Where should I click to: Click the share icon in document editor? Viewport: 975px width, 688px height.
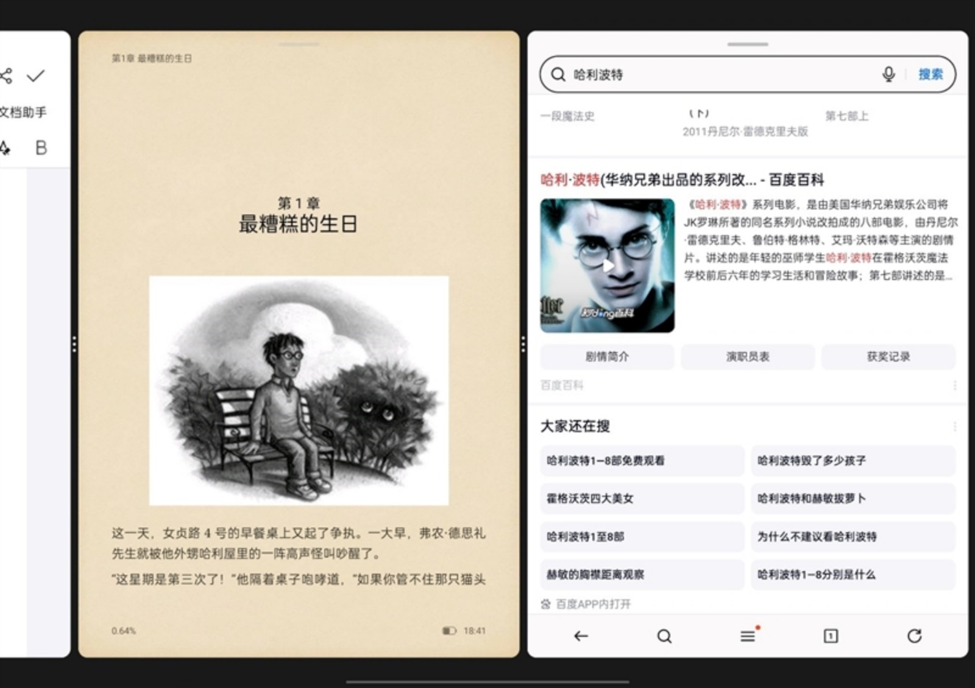[6, 76]
